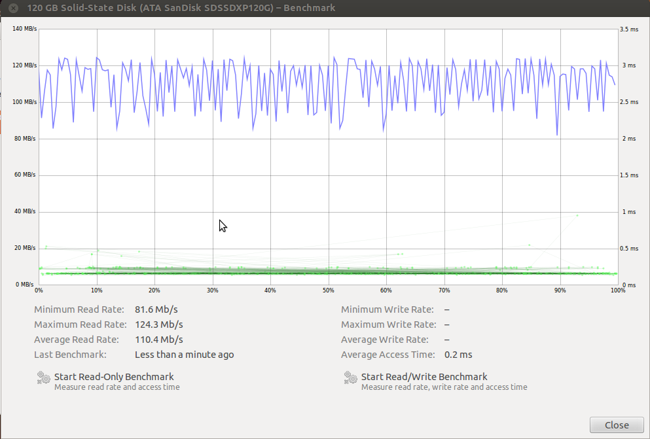This screenshot has height=439, width=650.
Task: Select the 81.6 Mb/s minimum read rate value
Action: click(156, 309)
